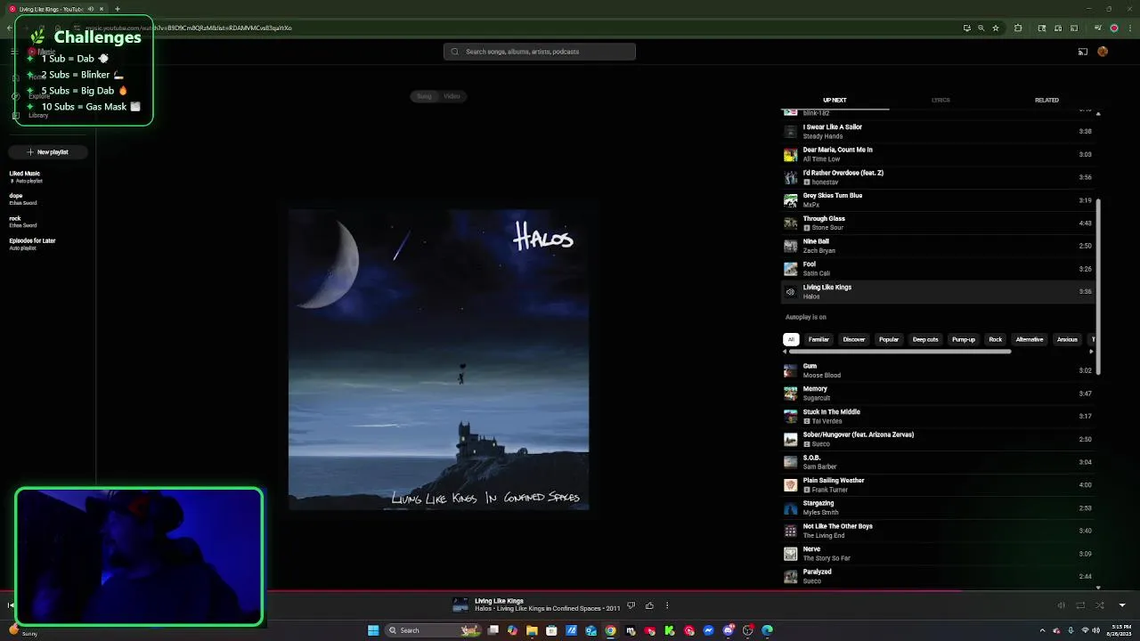The image size is (1140, 641).
Task: Open the player bar three-dot menu
Action: point(667,605)
